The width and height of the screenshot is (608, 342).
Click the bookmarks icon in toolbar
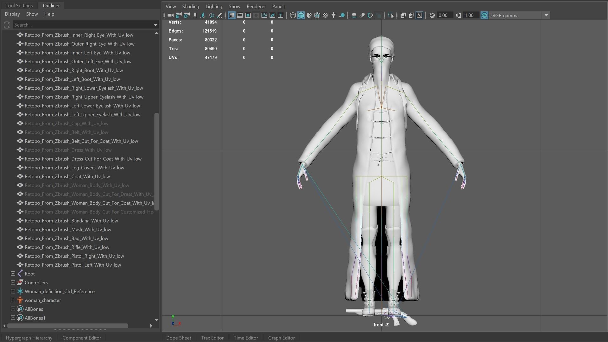coord(195,15)
